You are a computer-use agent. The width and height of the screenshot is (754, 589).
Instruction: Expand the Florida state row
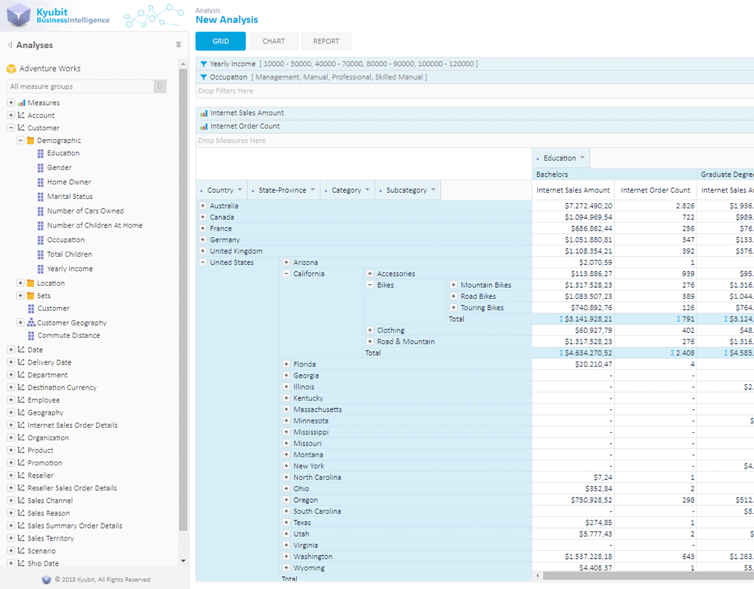point(286,364)
